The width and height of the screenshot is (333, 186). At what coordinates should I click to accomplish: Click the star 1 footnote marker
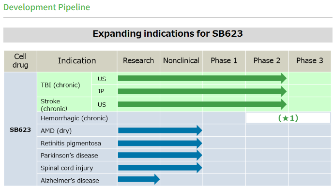click(x=288, y=118)
